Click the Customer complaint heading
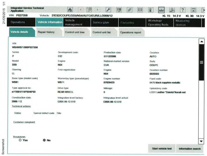Viewport: 207px width, 156px height. tap(24, 122)
